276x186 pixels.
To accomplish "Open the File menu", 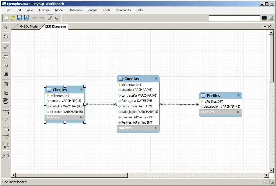I will coord(8,10).
